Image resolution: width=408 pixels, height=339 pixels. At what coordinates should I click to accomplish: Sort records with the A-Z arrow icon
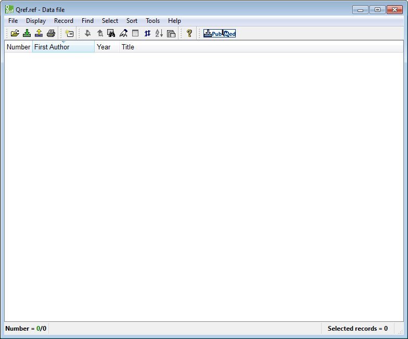point(159,33)
